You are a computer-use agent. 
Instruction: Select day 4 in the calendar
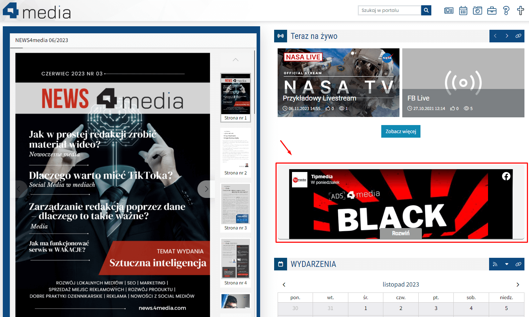point(471,308)
